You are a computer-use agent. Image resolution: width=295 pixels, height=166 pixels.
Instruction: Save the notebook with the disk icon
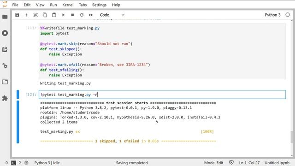coord(17,15)
